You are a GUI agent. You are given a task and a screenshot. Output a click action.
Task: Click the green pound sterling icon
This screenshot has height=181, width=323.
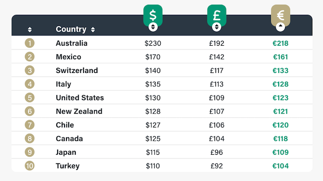[217, 15]
